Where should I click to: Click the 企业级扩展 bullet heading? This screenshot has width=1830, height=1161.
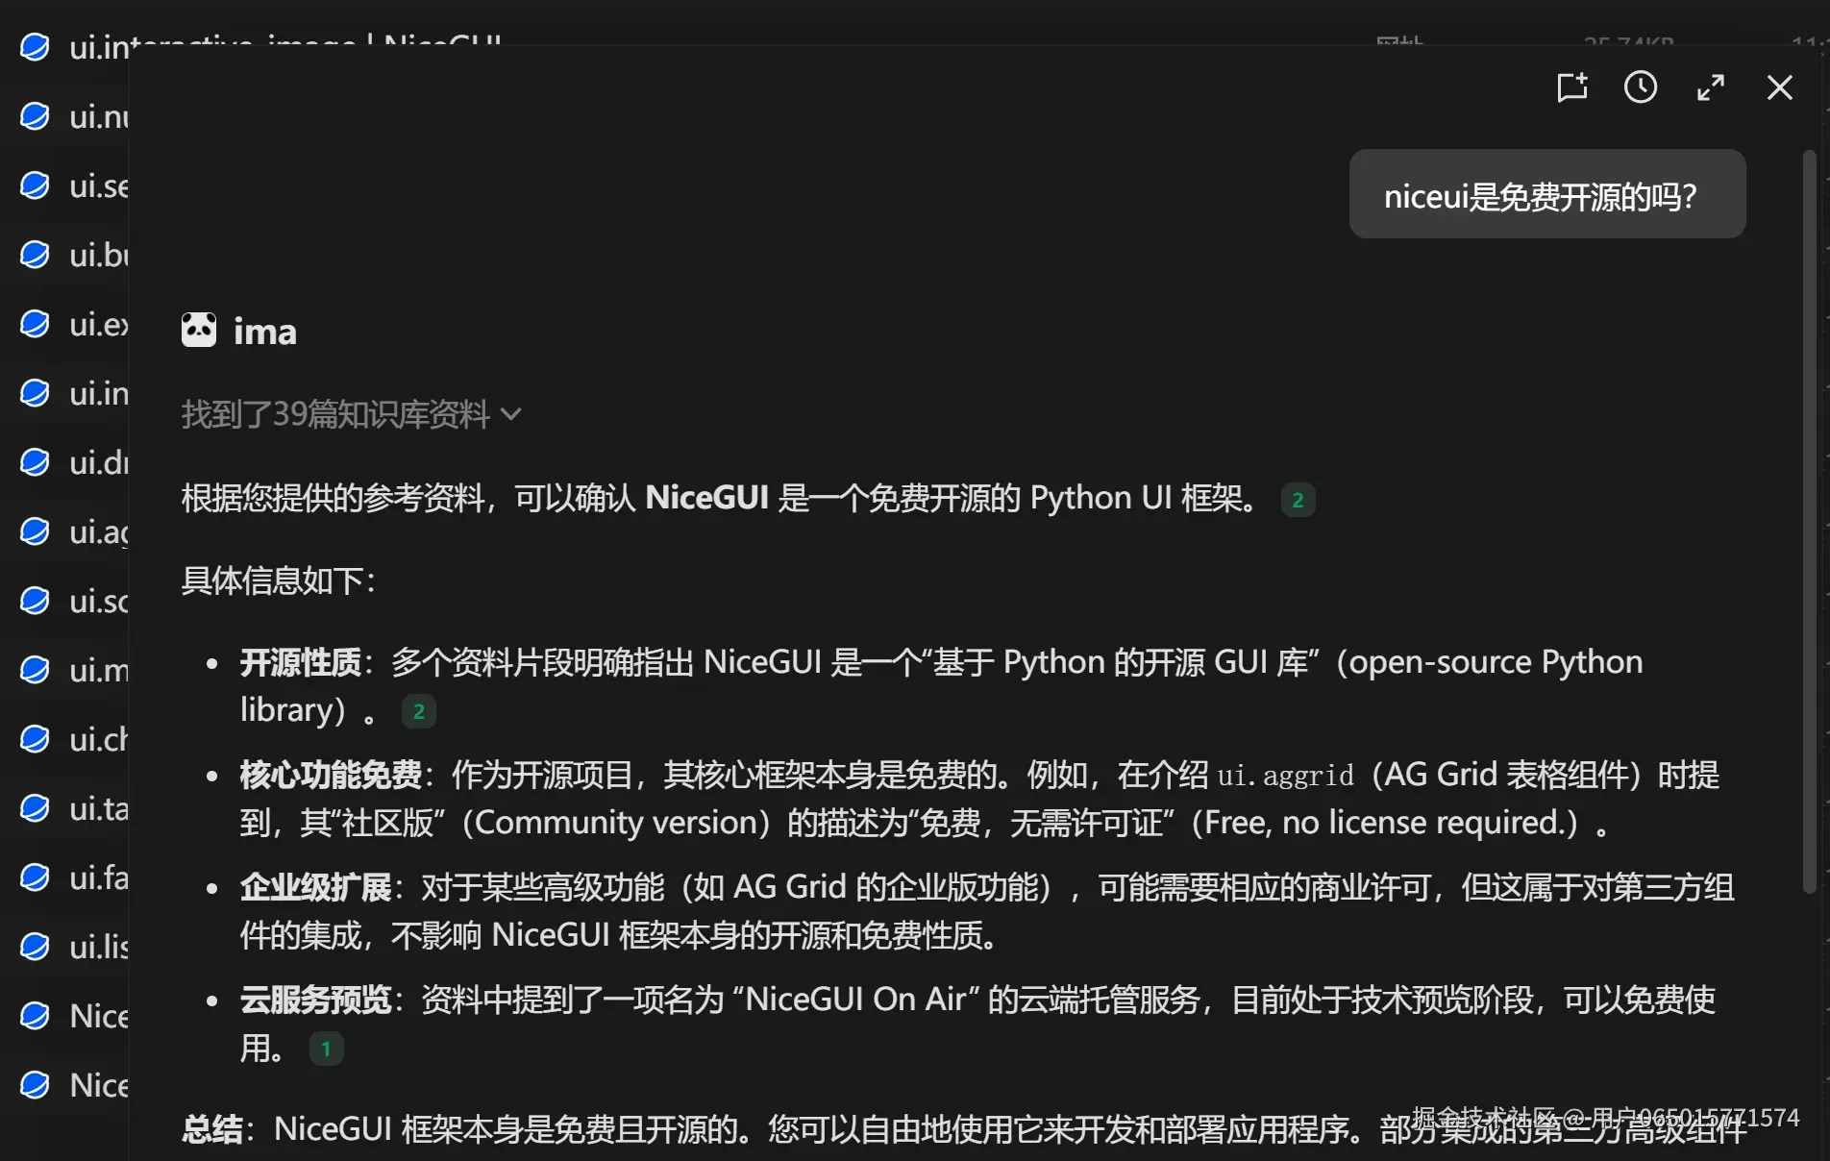click(x=316, y=887)
